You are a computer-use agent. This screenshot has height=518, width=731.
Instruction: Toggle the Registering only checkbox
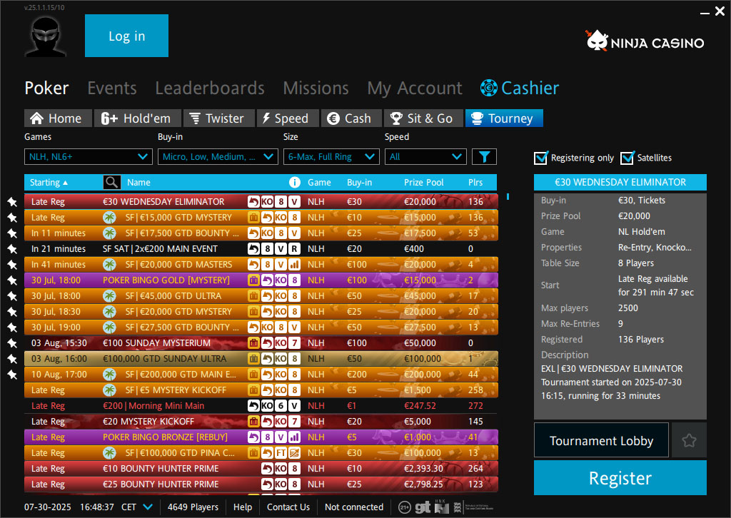(540, 158)
